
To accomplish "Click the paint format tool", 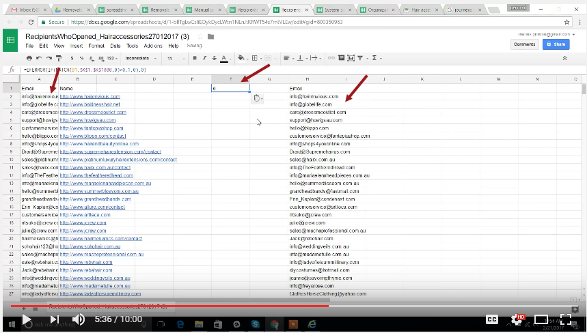I will click(59, 59).
